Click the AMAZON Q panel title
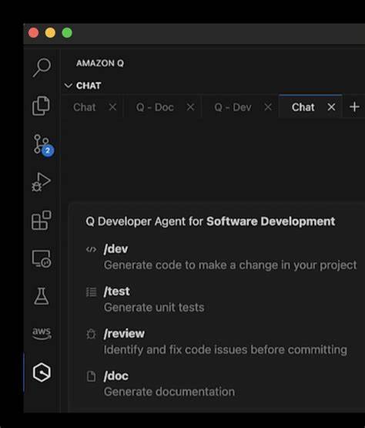This screenshot has width=365, height=428. 100,63
